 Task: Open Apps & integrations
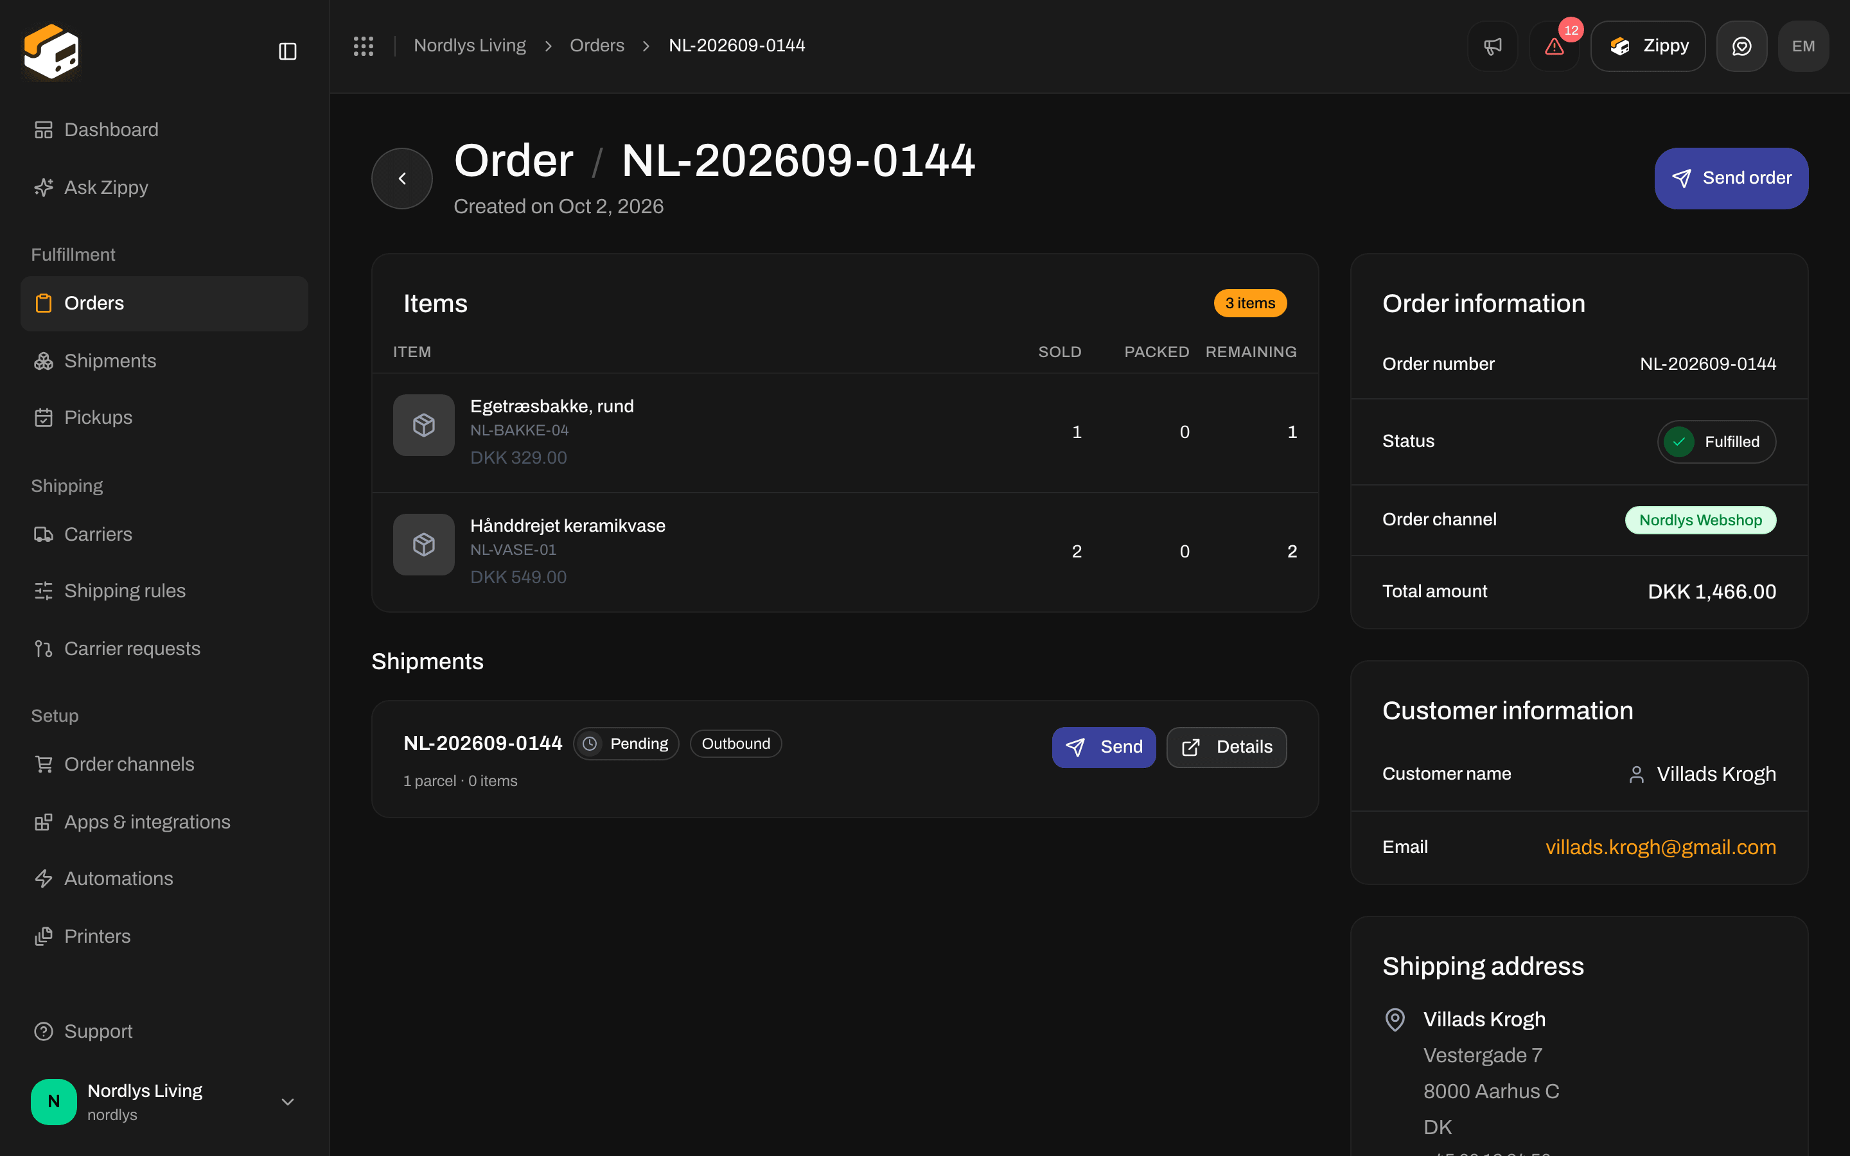[x=164, y=822]
